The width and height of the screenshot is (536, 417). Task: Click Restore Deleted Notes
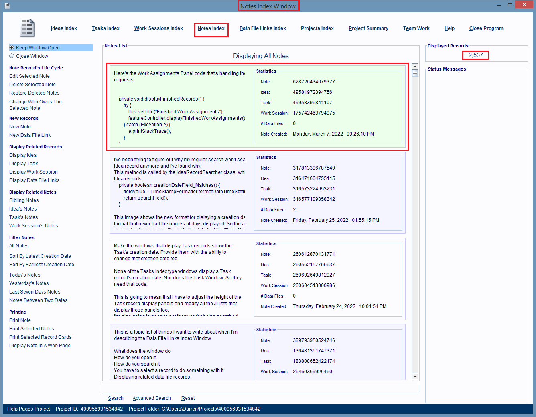[34, 93]
